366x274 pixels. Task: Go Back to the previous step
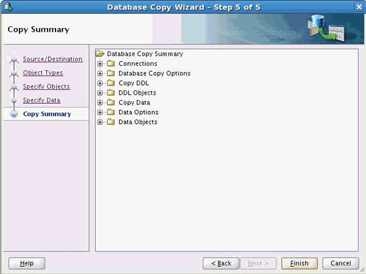pos(221,264)
